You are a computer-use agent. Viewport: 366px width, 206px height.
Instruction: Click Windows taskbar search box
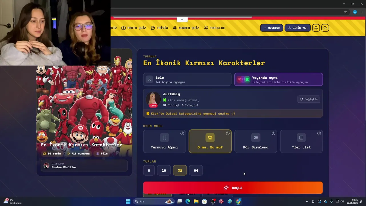tap(154, 201)
